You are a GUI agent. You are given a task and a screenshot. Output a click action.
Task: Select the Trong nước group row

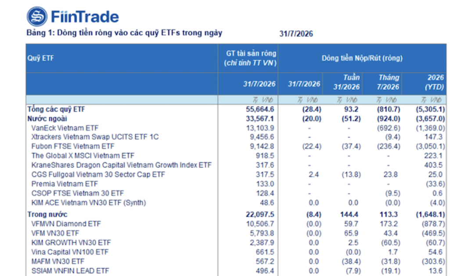pyautogui.click(x=236, y=214)
